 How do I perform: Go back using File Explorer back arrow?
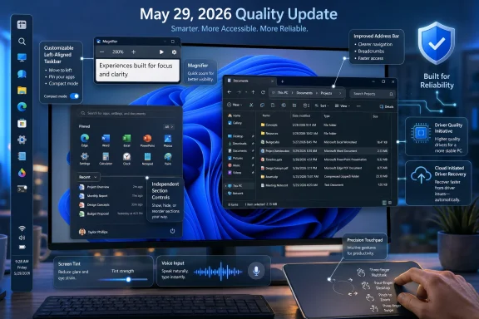[230, 92]
